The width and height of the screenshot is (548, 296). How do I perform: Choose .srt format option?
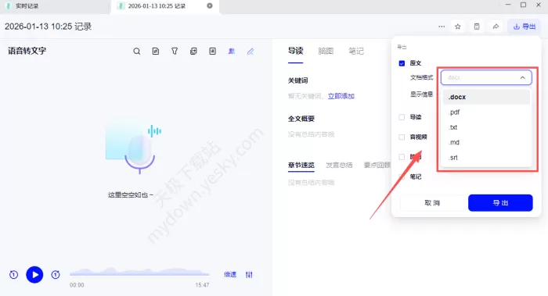[486, 158]
